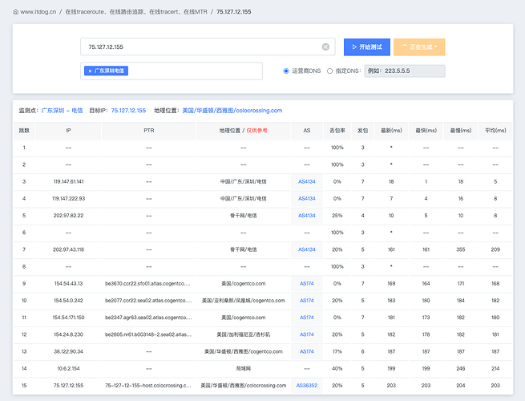Click target IP link 75.127.12.155 in summary
The width and height of the screenshot is (525, 401).
click(x=128, y=111)
